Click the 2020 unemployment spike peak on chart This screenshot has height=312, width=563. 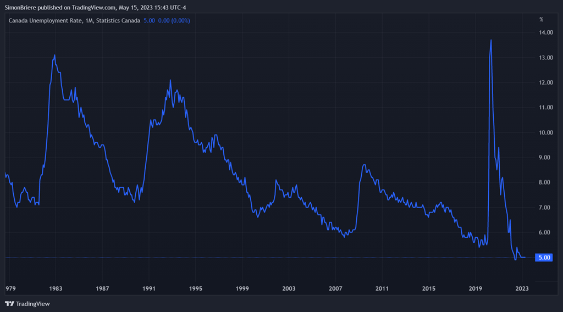click(x=490, y=40)
